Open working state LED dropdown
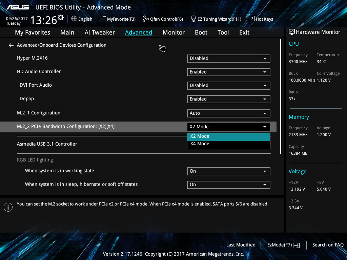The width and height of the screenshot is (347, 260). [229, 171]
